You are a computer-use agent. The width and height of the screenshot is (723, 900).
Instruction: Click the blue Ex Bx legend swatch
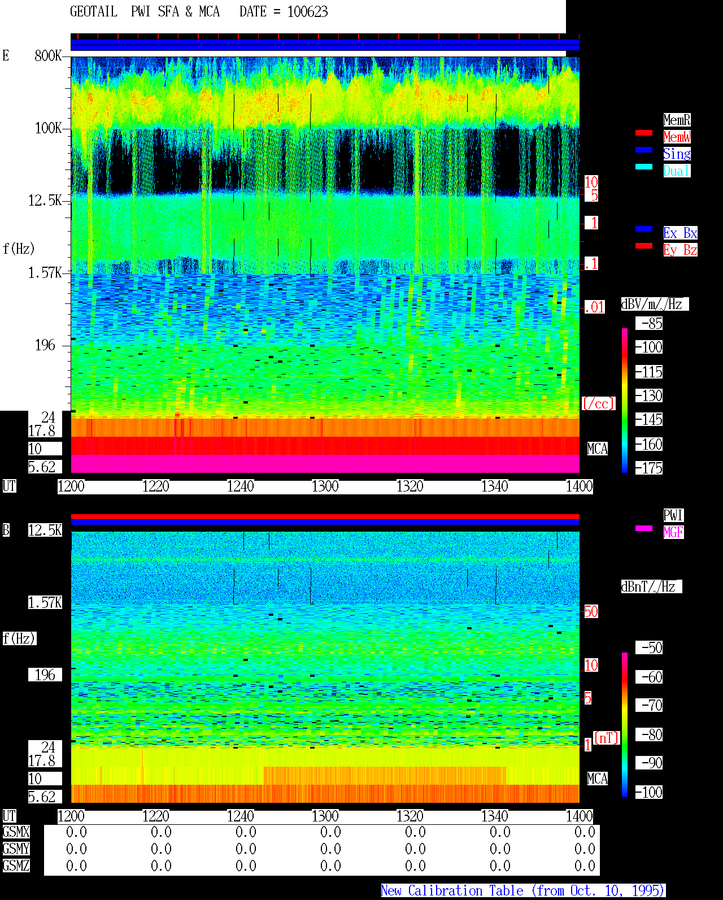[x=644, y=229]
